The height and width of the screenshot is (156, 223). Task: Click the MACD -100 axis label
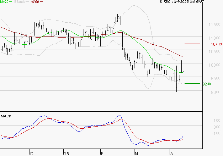pyautogui.click(x=216, y=133)
